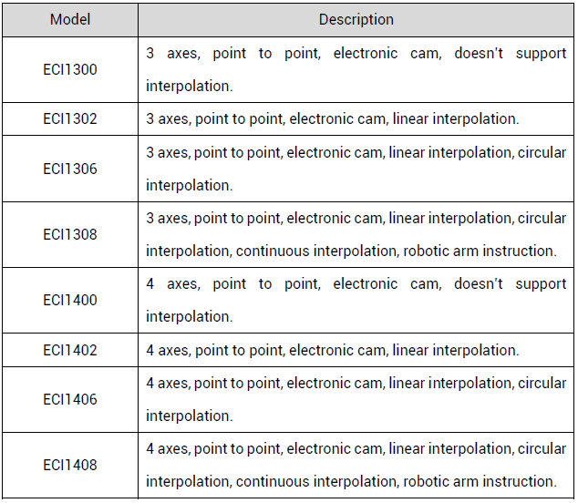Viewport: 578px width, 503px height.
Task: Select the ECI1402 model cell
Action: tap(70, 350)
